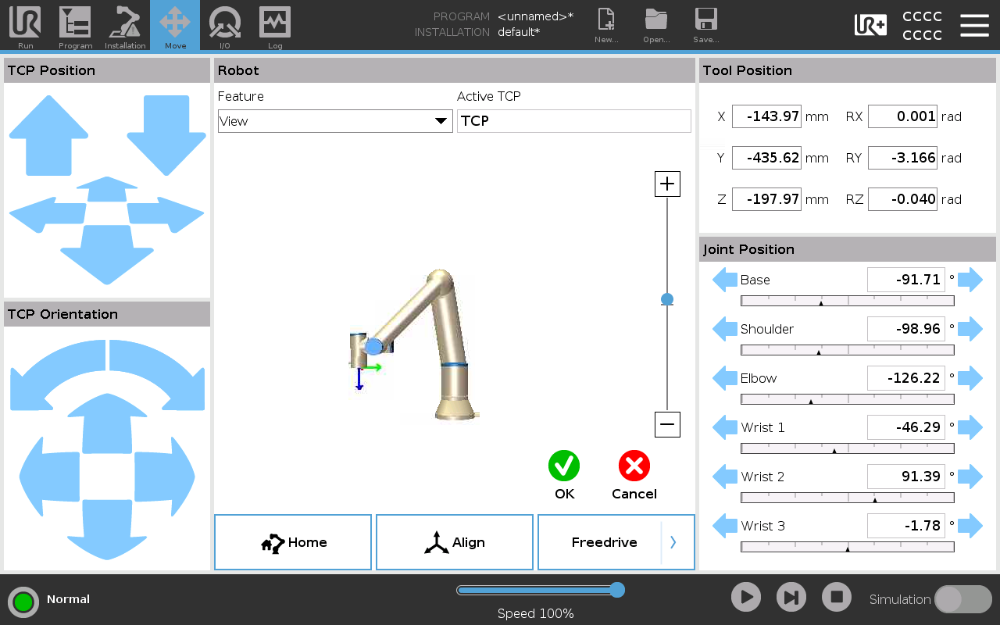Click the Y tool position field
Viewport: 1000px width, 625px height.
(x=766, y=158)
